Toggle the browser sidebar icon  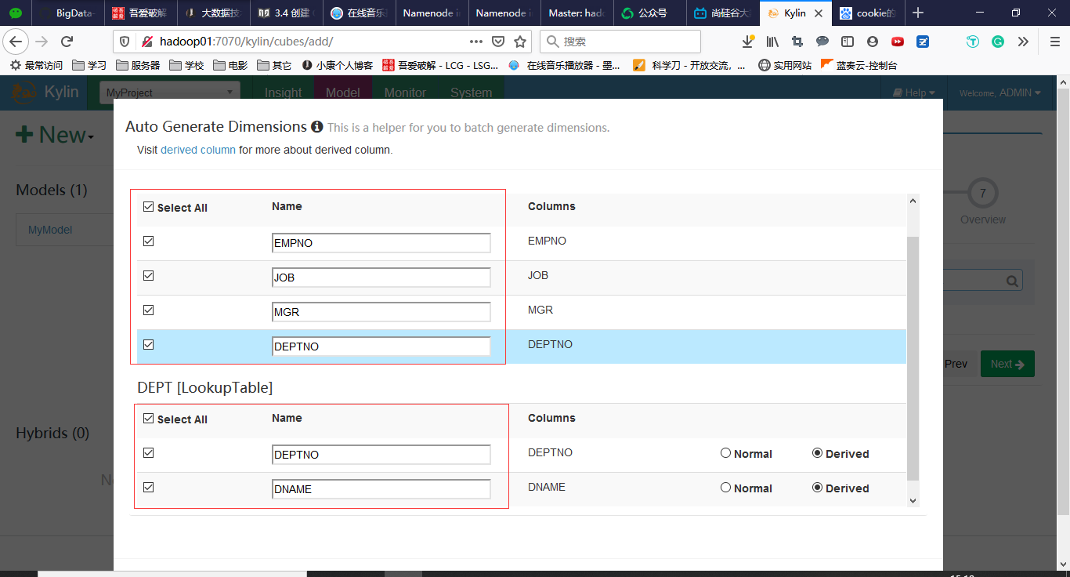pyautogui.click(x=848, y=42)
